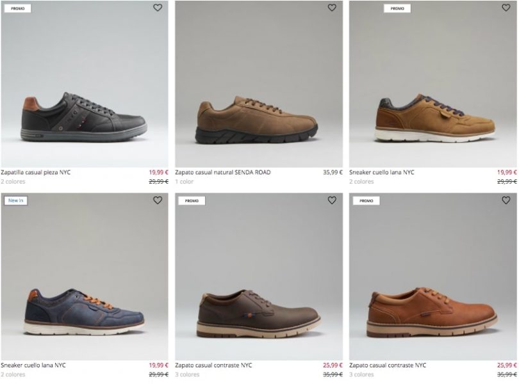This screenshot has width=519, height=384.
Task: Open the Sneaker cuello lana NYC title under tan shoe
Action: 382,172
